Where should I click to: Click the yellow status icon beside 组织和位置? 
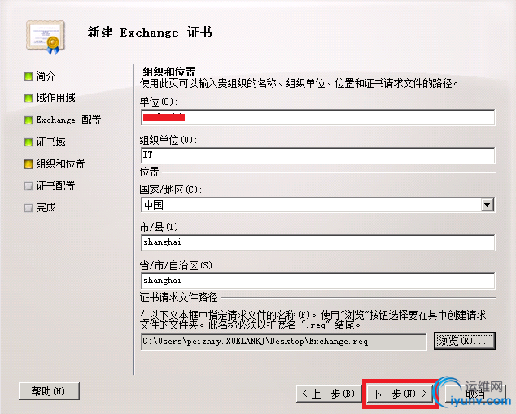pyautogui.click(x=28, y=164)
